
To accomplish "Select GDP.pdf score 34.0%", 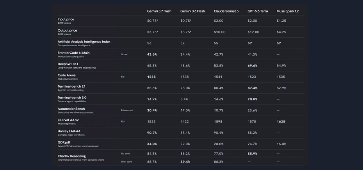I will click(152, 144).
